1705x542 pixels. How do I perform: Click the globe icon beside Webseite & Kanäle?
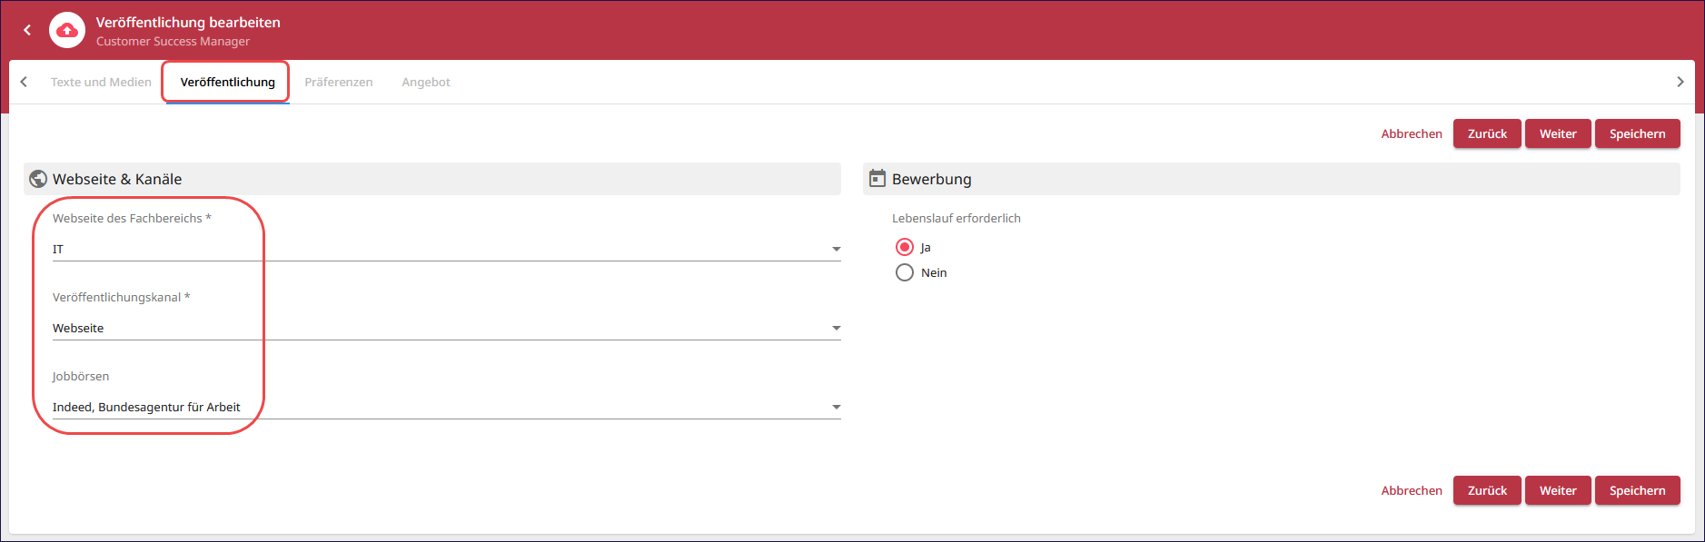pos(38,179)
